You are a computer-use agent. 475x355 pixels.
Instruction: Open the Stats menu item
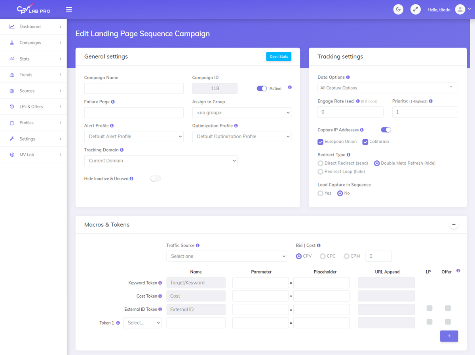[33, 59]
